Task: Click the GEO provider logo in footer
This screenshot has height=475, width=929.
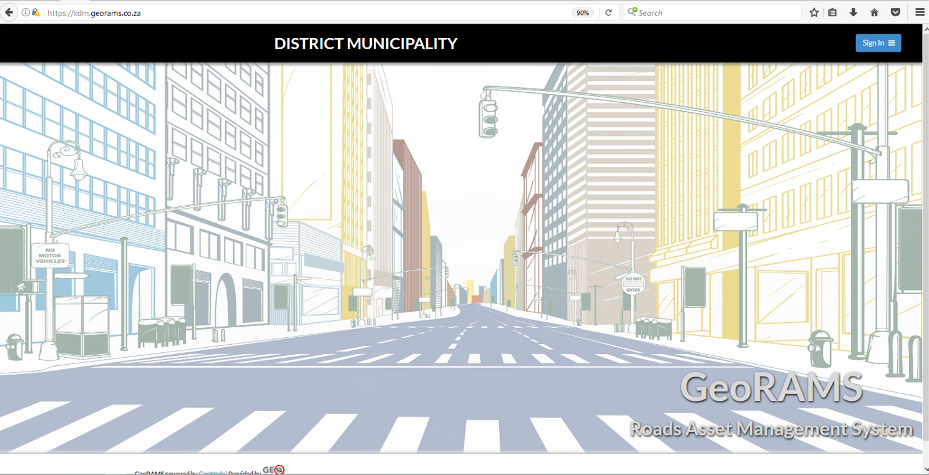Action: tap(273, 470)
